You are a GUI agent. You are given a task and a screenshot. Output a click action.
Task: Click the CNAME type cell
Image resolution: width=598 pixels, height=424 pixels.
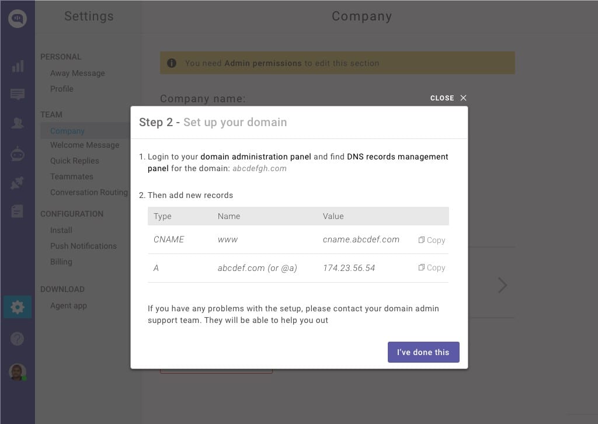pos(169,239)
